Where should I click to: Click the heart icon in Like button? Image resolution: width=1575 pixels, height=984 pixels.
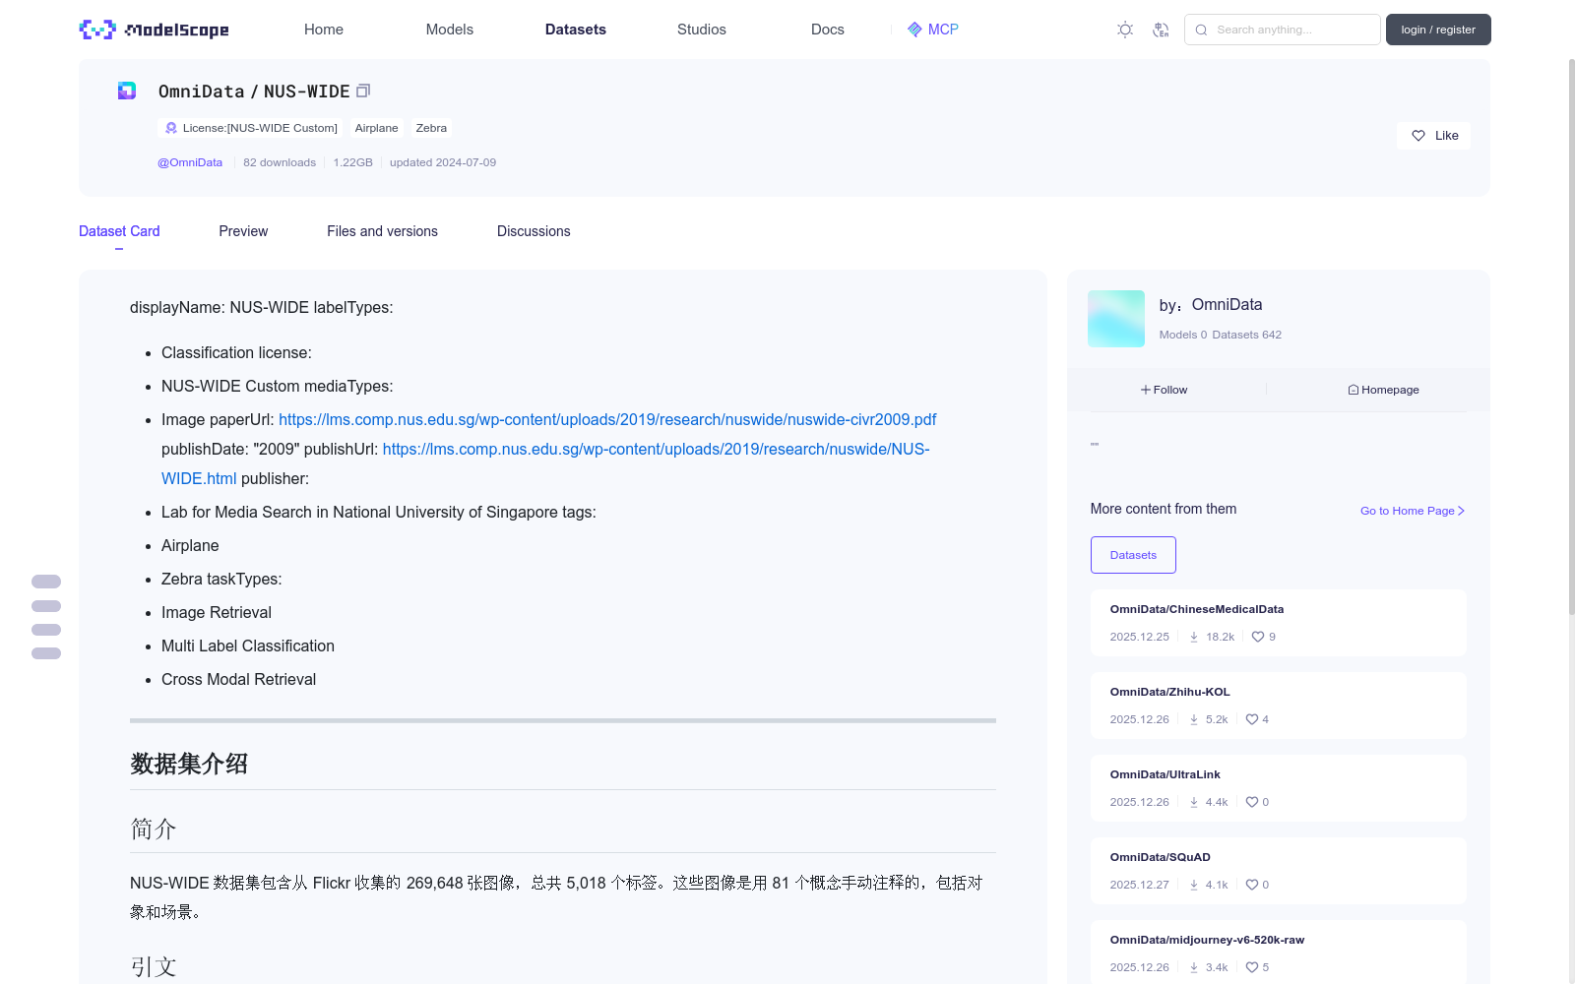pyautogui.click(x=1418, y=136)
